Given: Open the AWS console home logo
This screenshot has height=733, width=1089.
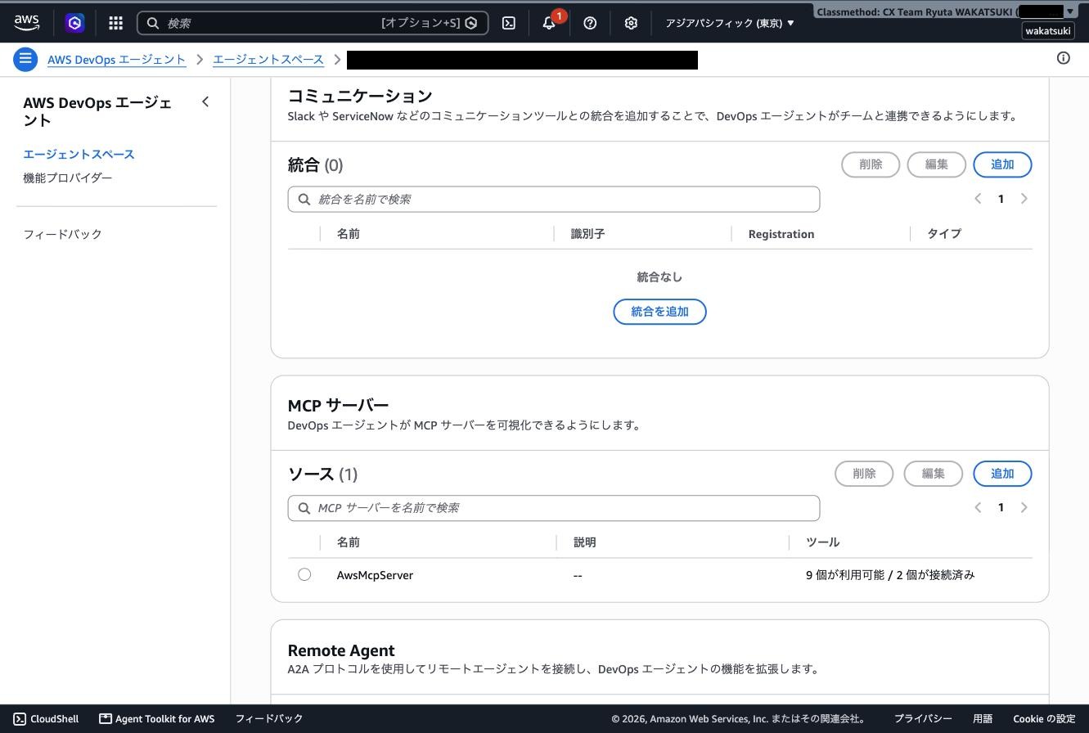Looking at the screenshot, I should tap(26, 23).
